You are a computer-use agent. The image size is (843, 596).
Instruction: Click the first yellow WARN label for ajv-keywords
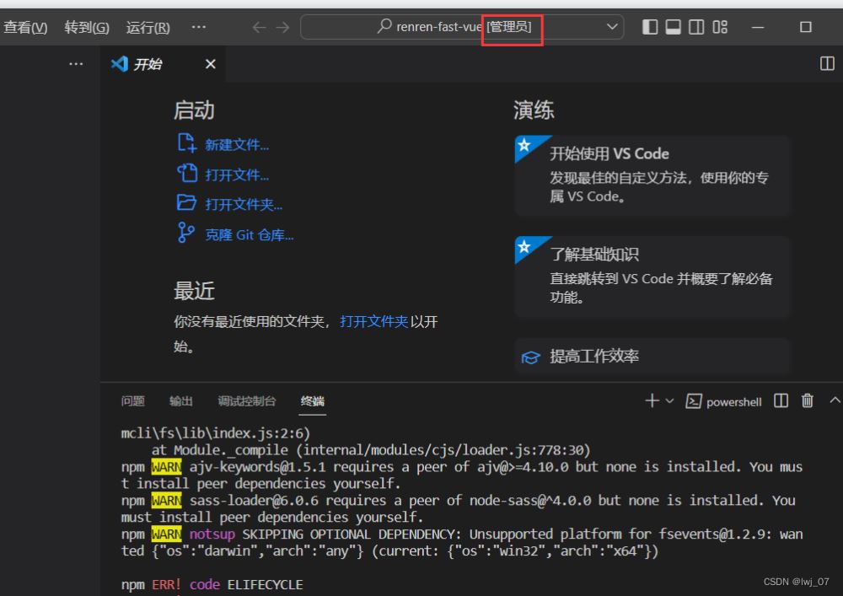click(167, 466)
